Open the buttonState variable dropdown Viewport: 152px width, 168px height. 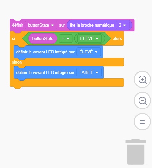pos(41,25)
